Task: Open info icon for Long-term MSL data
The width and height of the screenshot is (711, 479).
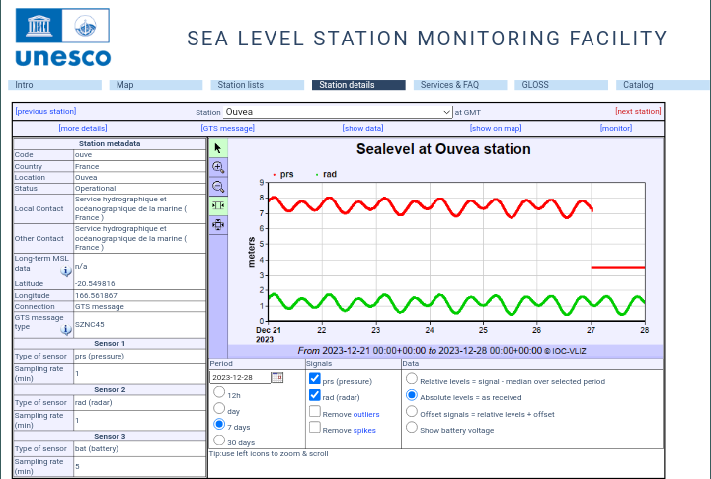Action: pos(66,271)
